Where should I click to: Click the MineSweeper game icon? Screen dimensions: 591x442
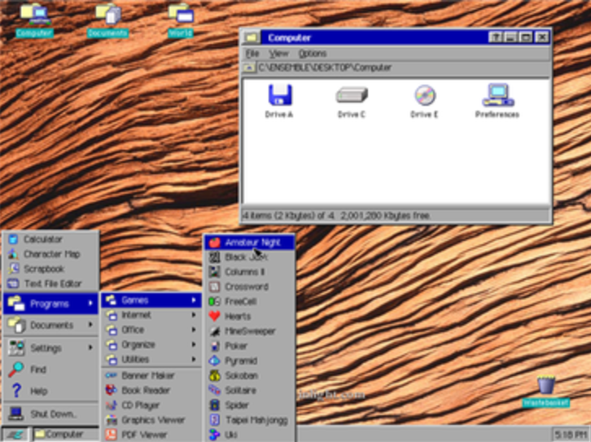point(214,331)
